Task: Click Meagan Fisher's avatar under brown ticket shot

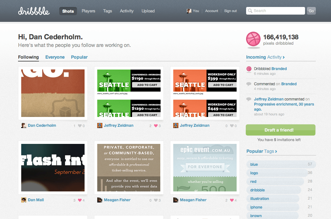Action: (x=100, y=200)
